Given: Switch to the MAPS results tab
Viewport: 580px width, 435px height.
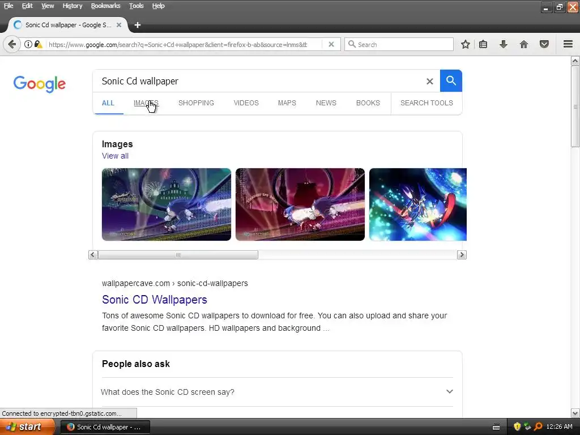Looking at the screenshot, I should (x=287, y=103).
